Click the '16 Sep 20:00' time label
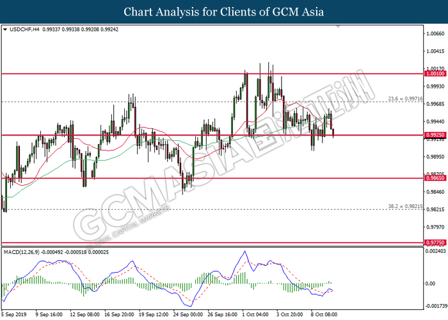448x320 pixels. [119, 315]
